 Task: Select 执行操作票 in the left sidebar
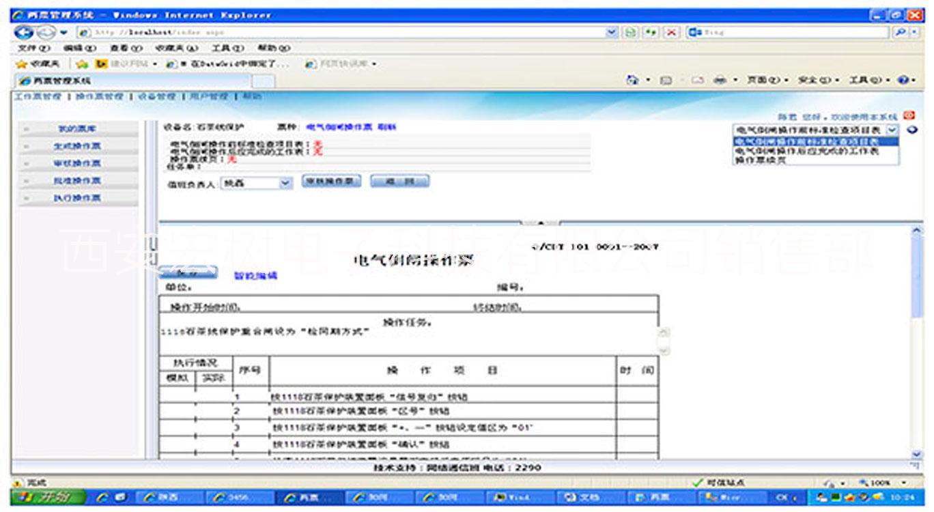click(77, 197)
